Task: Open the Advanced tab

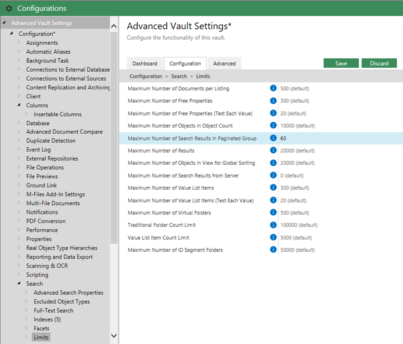Action: coord(224,64)
